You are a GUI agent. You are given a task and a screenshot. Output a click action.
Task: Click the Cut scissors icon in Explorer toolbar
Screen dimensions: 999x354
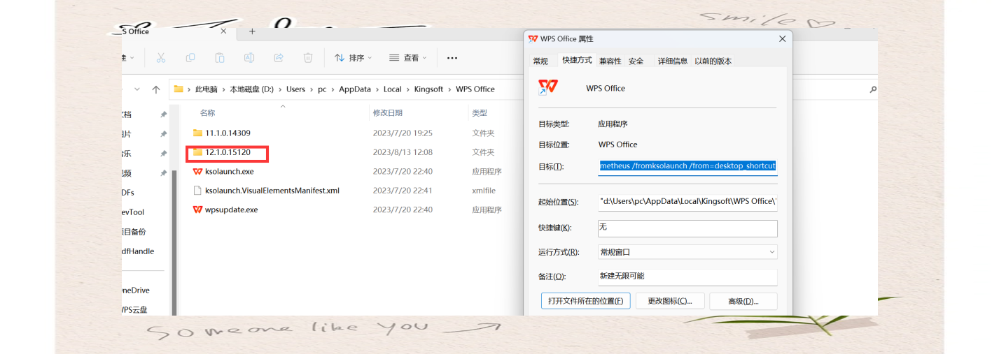[x=161, y=58]
